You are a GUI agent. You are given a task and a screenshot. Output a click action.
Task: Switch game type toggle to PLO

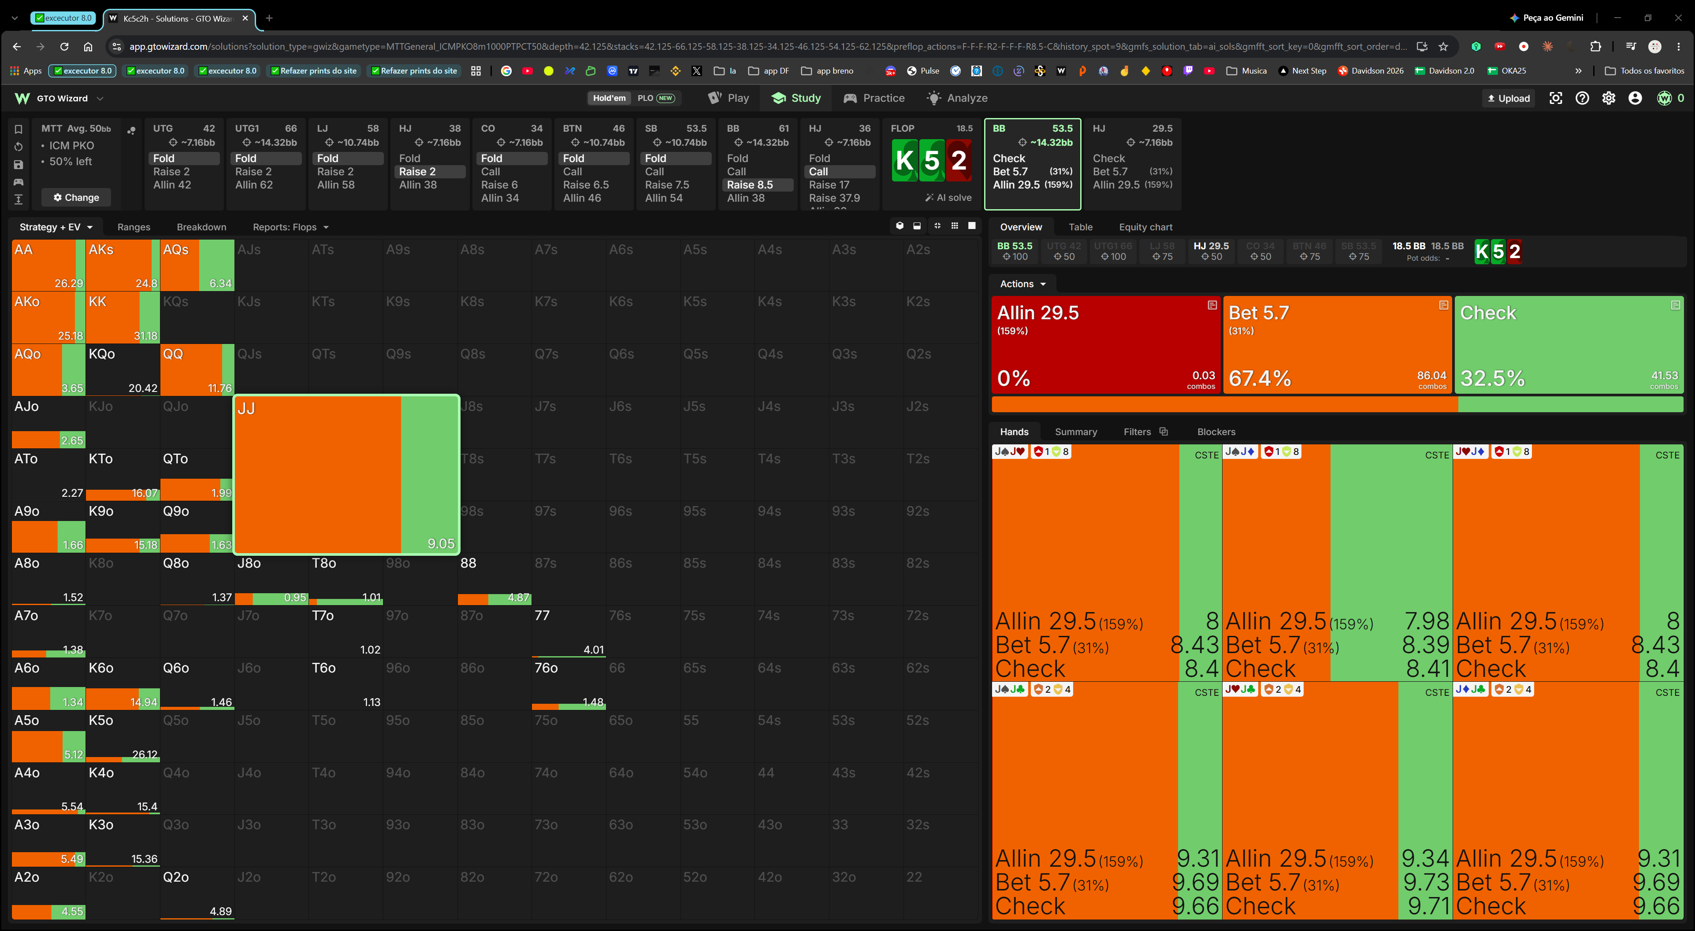click(x=655, y=98)
